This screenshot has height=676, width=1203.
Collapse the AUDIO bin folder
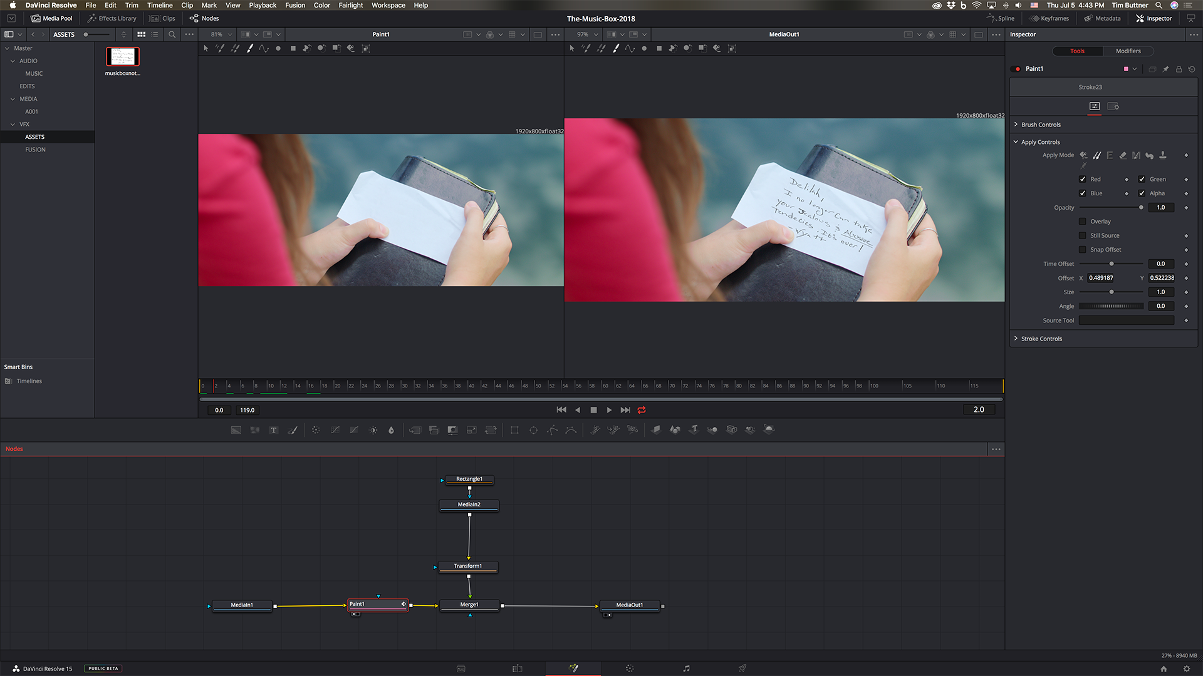click(x=13, y=61)
